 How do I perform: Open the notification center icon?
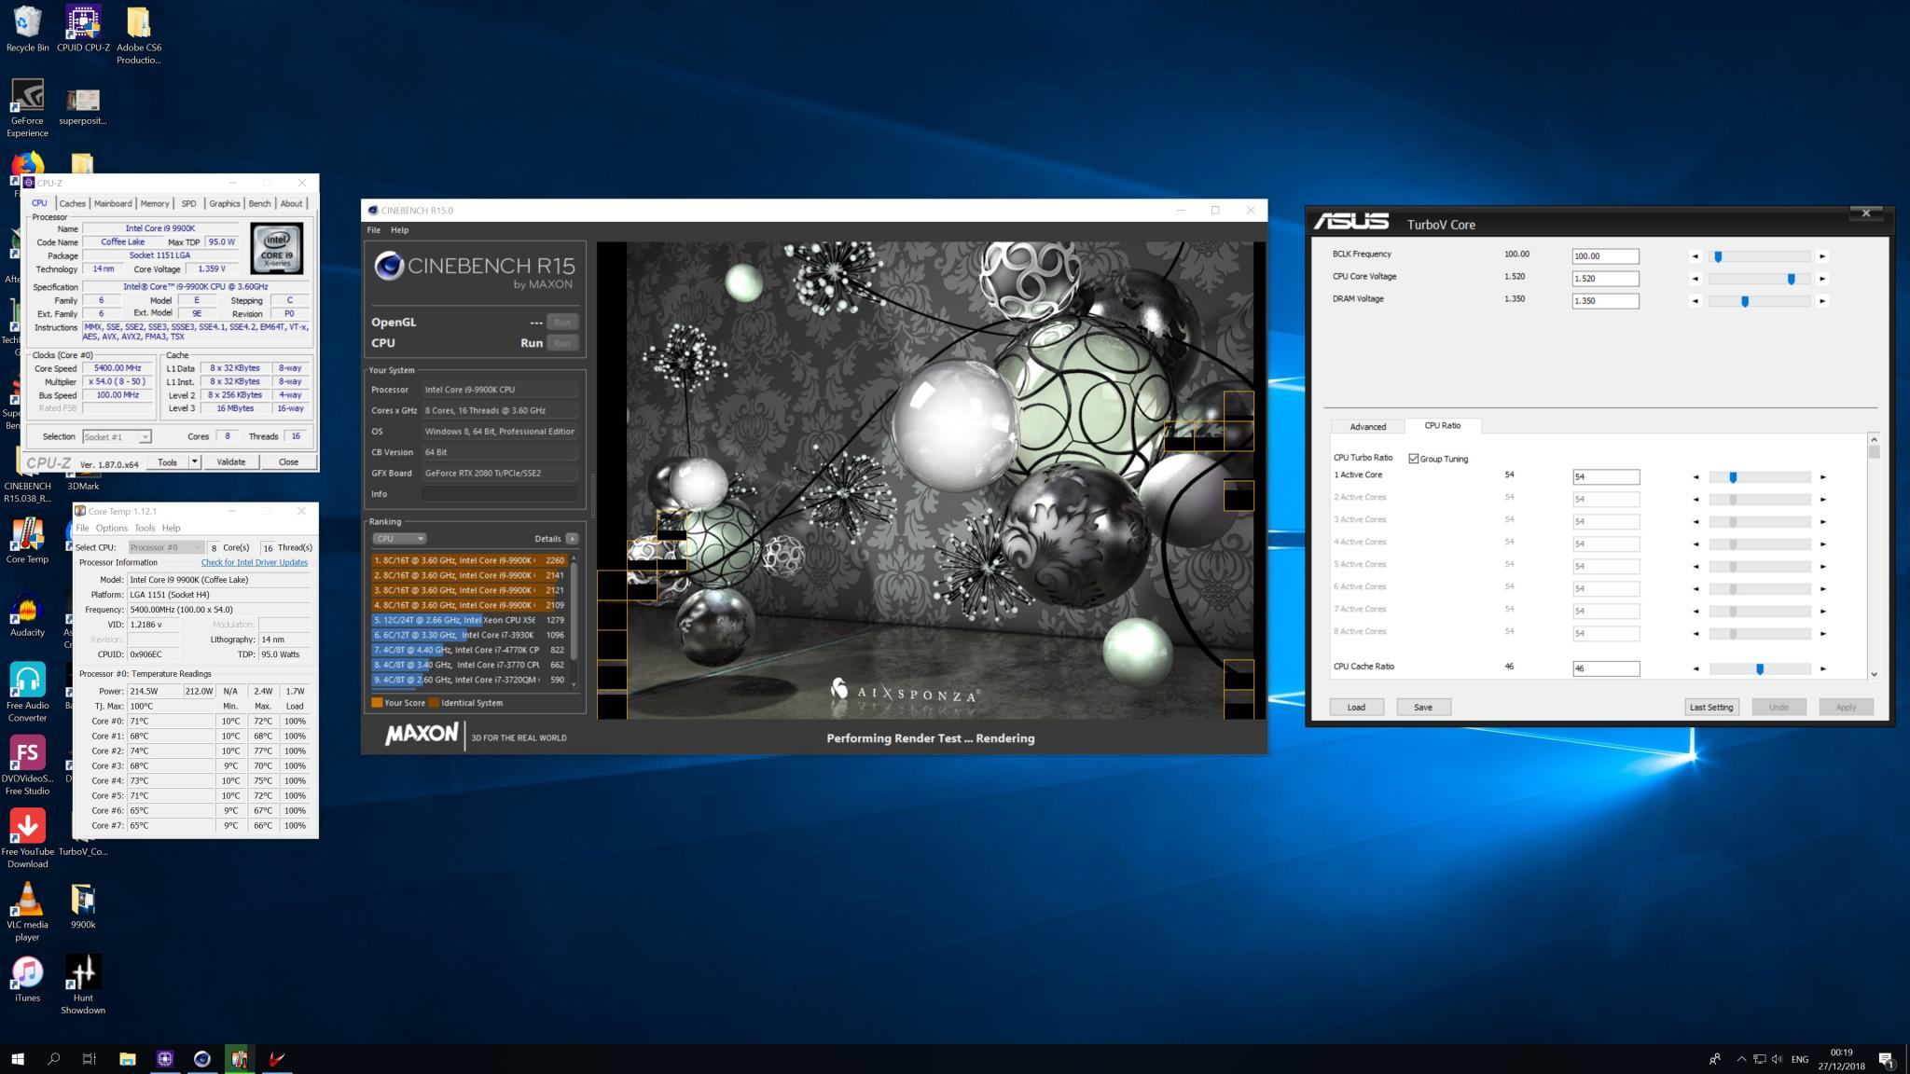coord(1886,1059)
